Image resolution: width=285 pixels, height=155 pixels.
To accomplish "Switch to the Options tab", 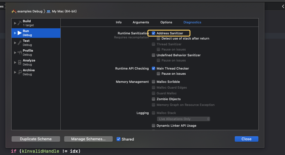I will (x=166, y=22).
